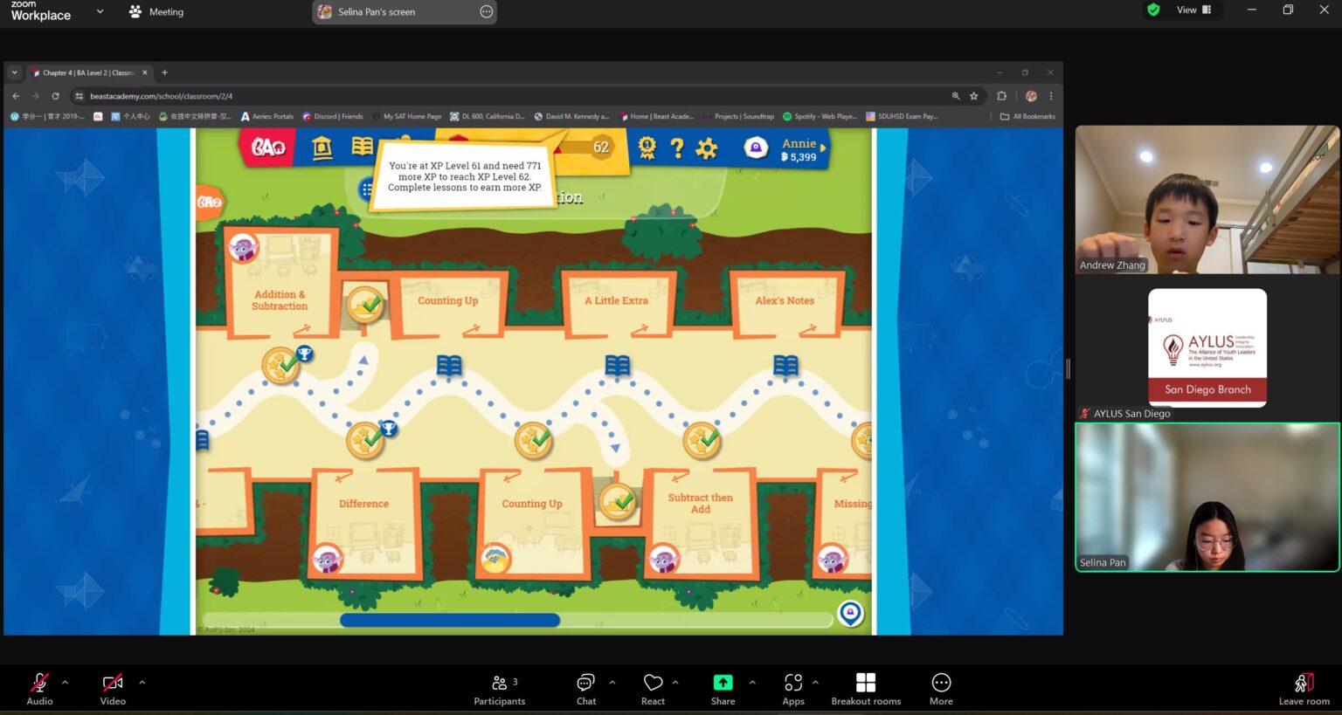Screen dimensions: 1342x715
Task: Click the map location pin icon
Action: coord(850,614)
